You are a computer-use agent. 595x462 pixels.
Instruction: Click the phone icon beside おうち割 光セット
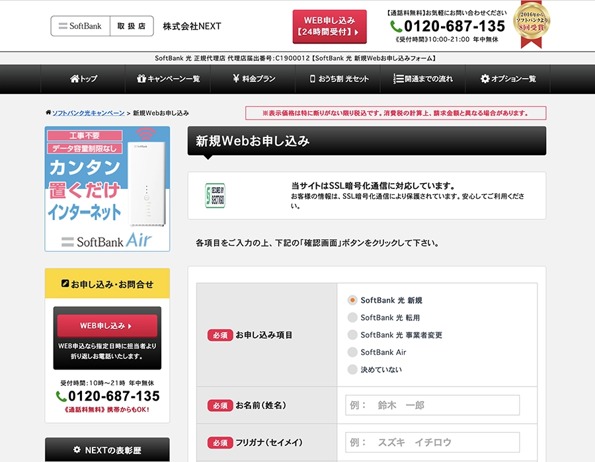click(312, 79)
